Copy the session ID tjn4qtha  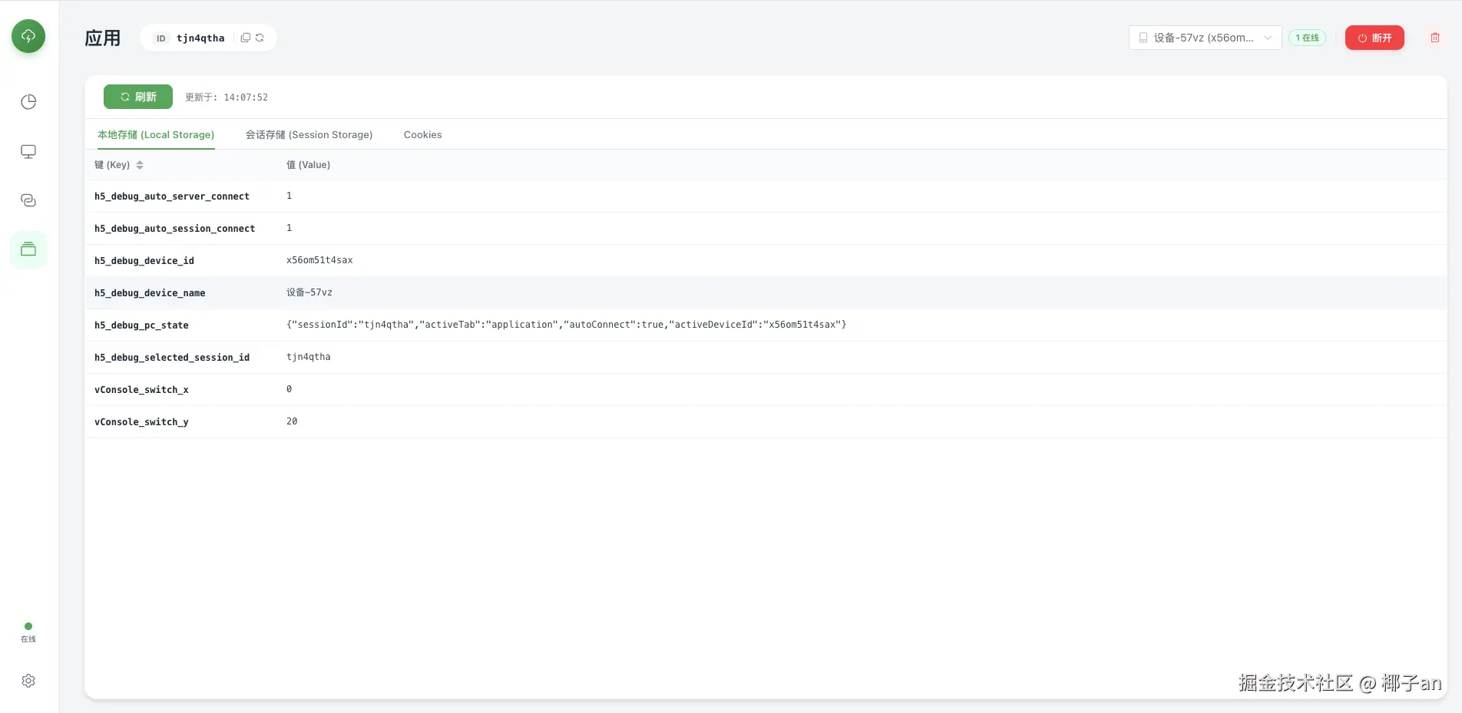point(245,38)
